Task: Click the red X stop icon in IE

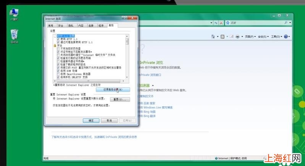Action: coord(221,23)
